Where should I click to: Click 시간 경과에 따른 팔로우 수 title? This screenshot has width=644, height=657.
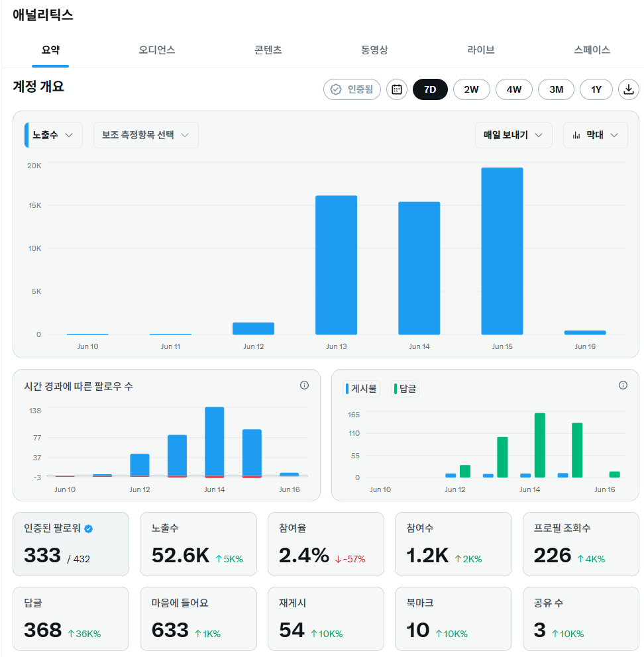tap(78, 386)
